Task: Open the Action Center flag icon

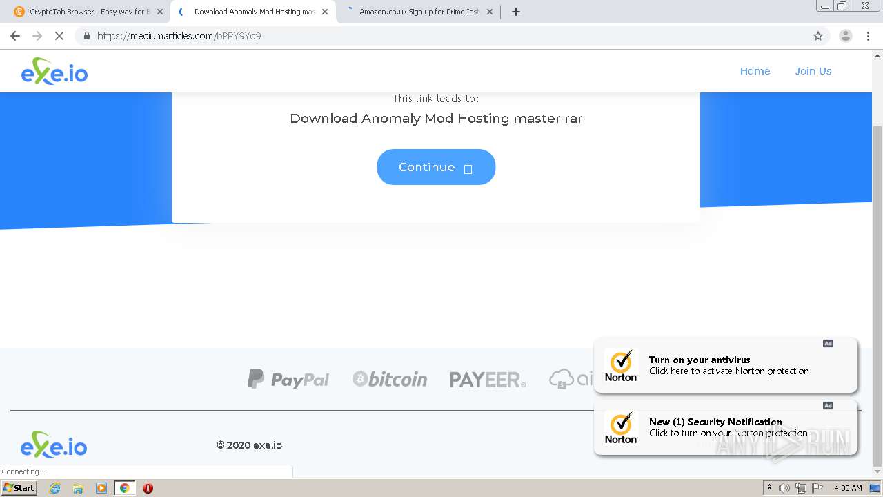Action: [817, 488]
